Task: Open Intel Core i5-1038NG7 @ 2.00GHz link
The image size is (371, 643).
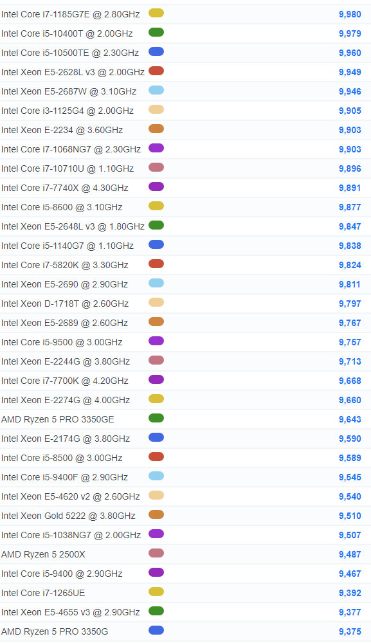Action: coord(71,535)
